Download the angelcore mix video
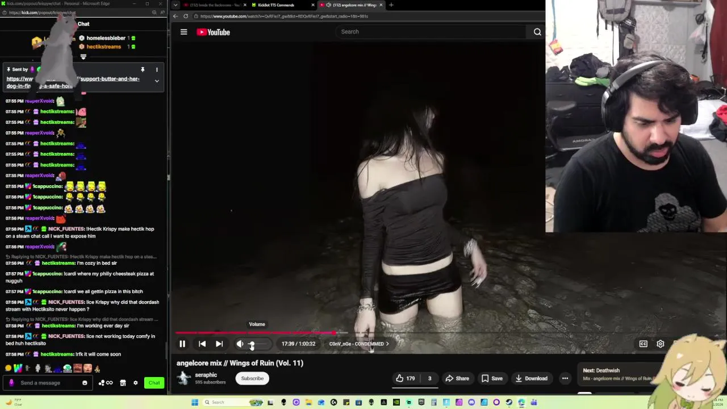 (x=531, y=378)
